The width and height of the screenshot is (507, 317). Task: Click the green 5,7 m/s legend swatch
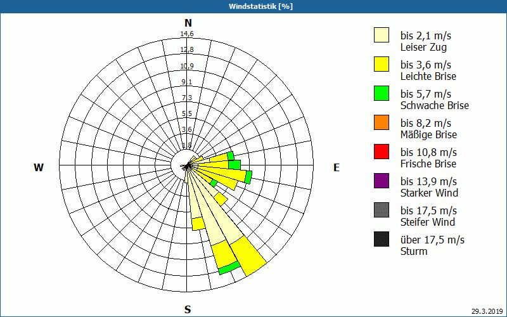(x=382, y=93)
